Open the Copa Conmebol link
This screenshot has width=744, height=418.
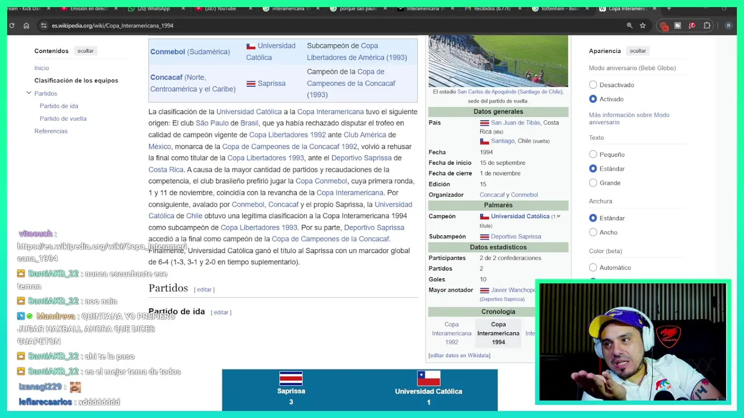321,181
